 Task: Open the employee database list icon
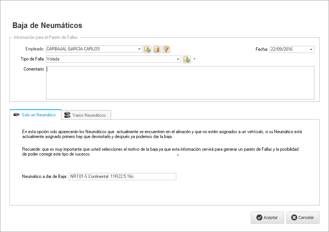157,49
